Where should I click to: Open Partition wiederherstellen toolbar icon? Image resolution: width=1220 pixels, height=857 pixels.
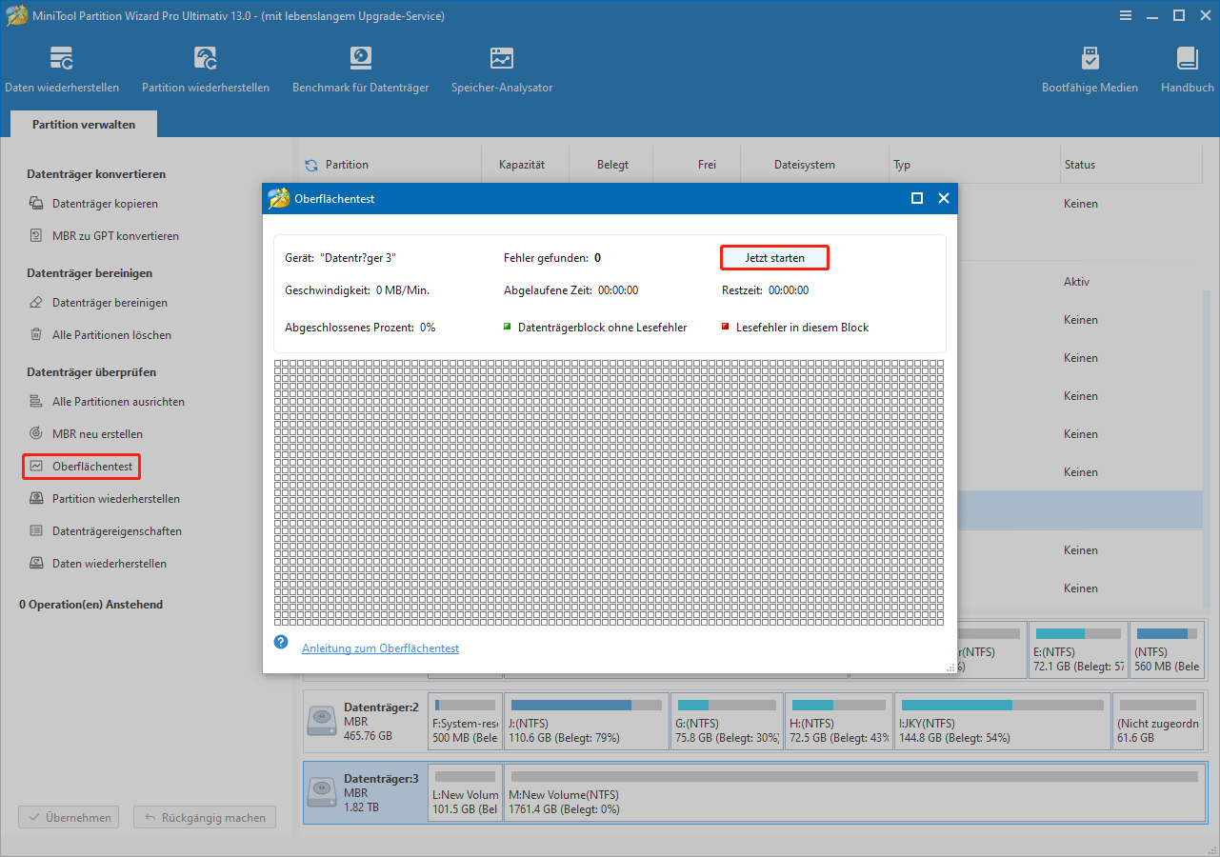[205, 70]
